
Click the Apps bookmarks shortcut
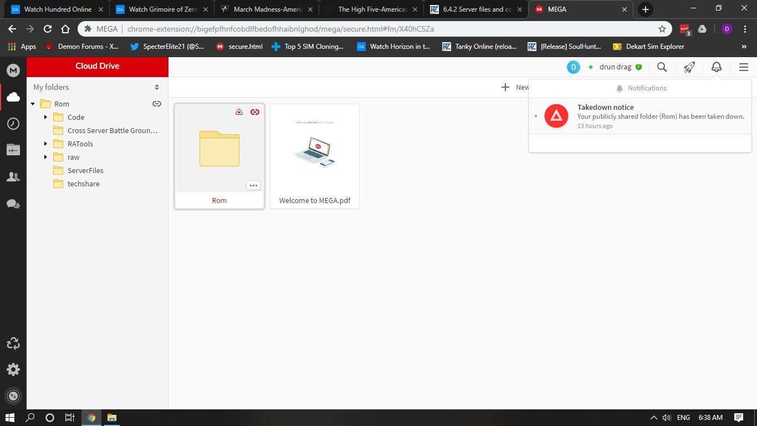coord(22,47)
